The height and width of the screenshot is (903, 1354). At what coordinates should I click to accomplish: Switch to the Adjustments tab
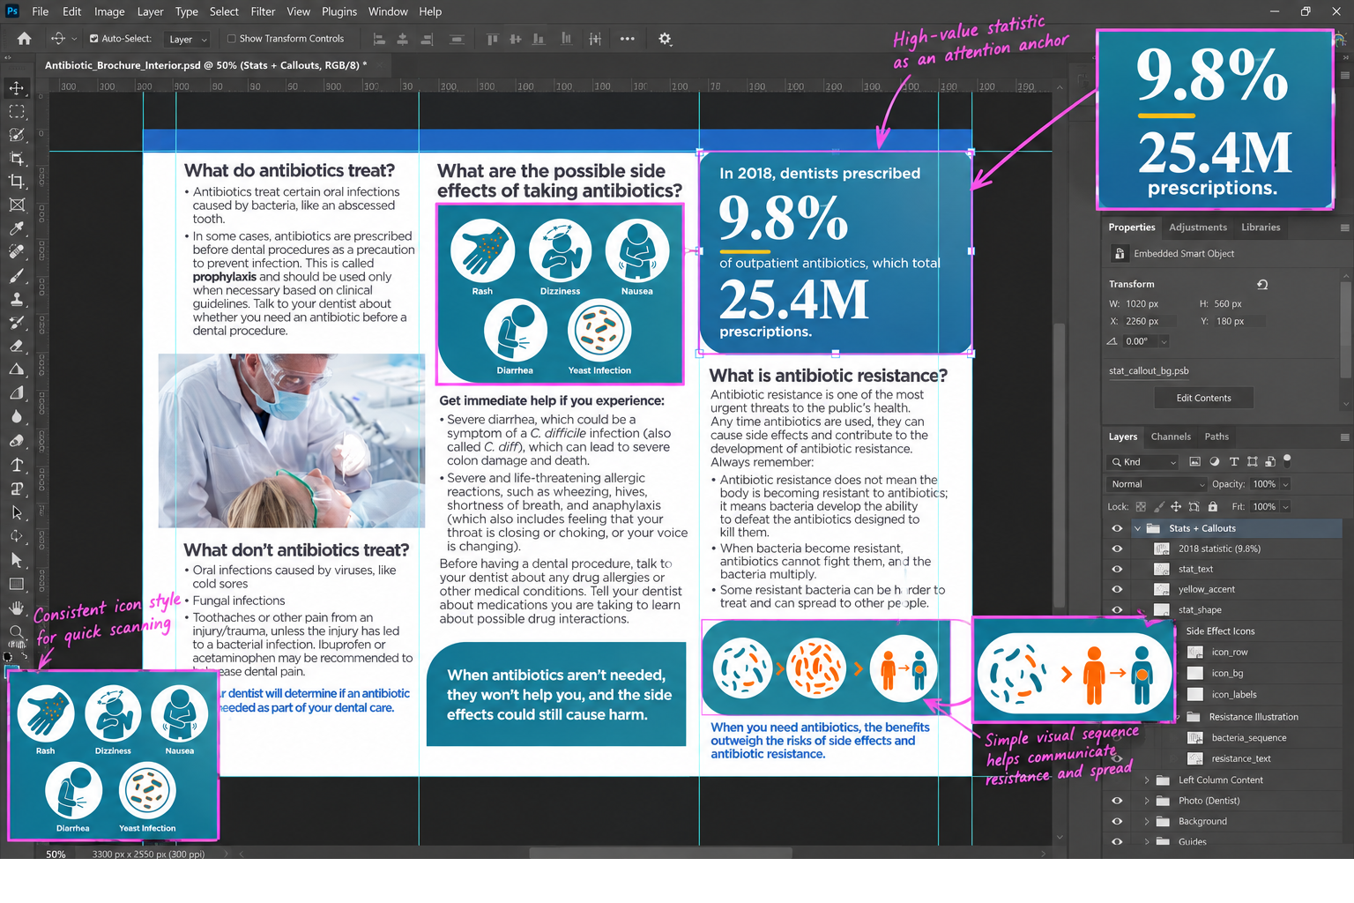click(1197, 228)
